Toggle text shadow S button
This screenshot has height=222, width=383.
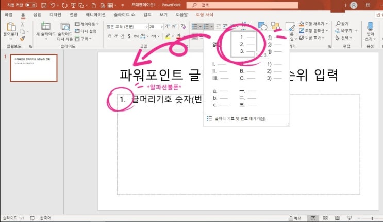click(x=129, y=36)
